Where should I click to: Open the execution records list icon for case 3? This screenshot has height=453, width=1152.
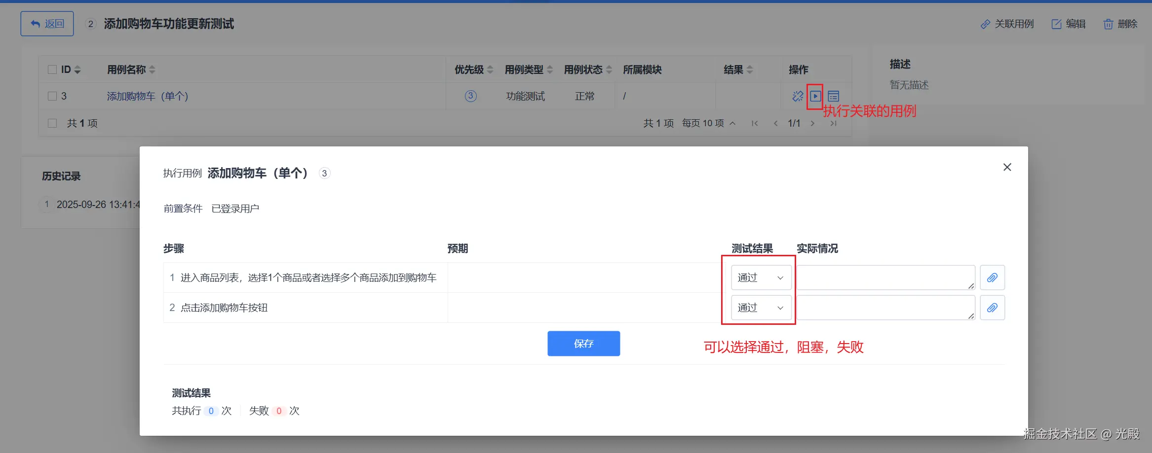[x=833, y=96]
